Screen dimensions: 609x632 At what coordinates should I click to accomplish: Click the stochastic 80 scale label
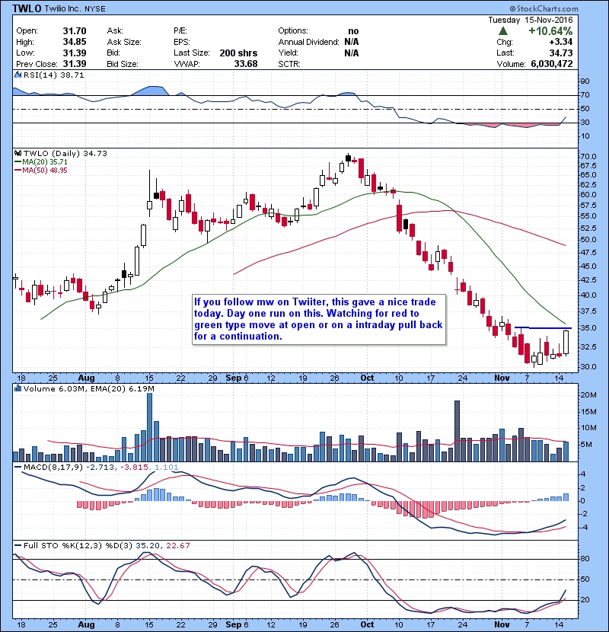tap(585, 559)
